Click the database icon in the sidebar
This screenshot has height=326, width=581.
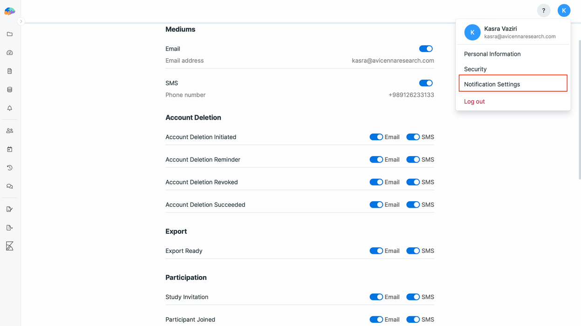9,89
